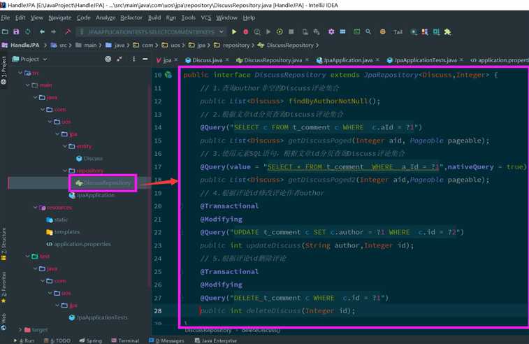Collapse the src folder chevron

(20, 73)
